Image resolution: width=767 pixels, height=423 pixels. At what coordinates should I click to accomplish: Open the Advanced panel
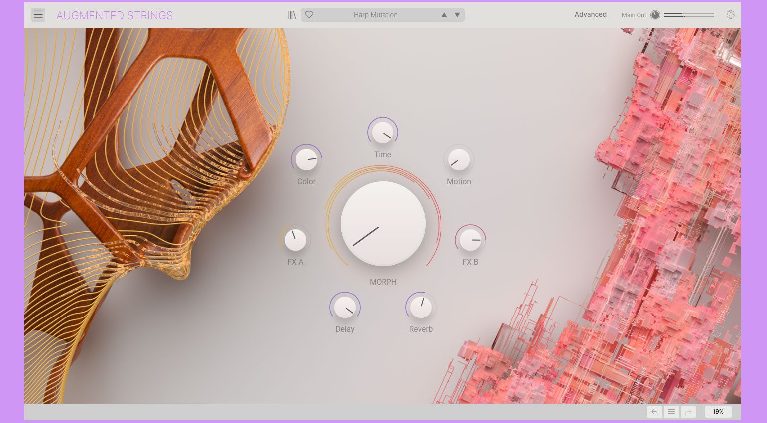(590, 14)
